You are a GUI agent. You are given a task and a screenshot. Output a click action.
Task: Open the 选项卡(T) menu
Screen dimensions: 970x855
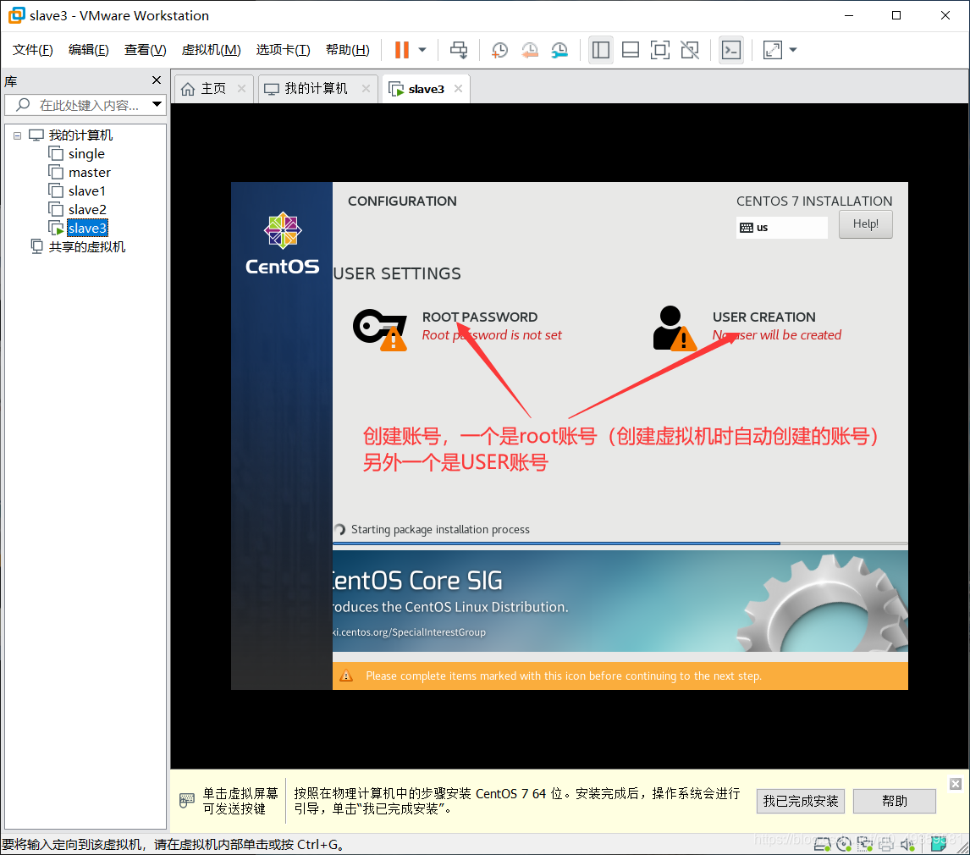pyautogui.click(x=283, y=50)
